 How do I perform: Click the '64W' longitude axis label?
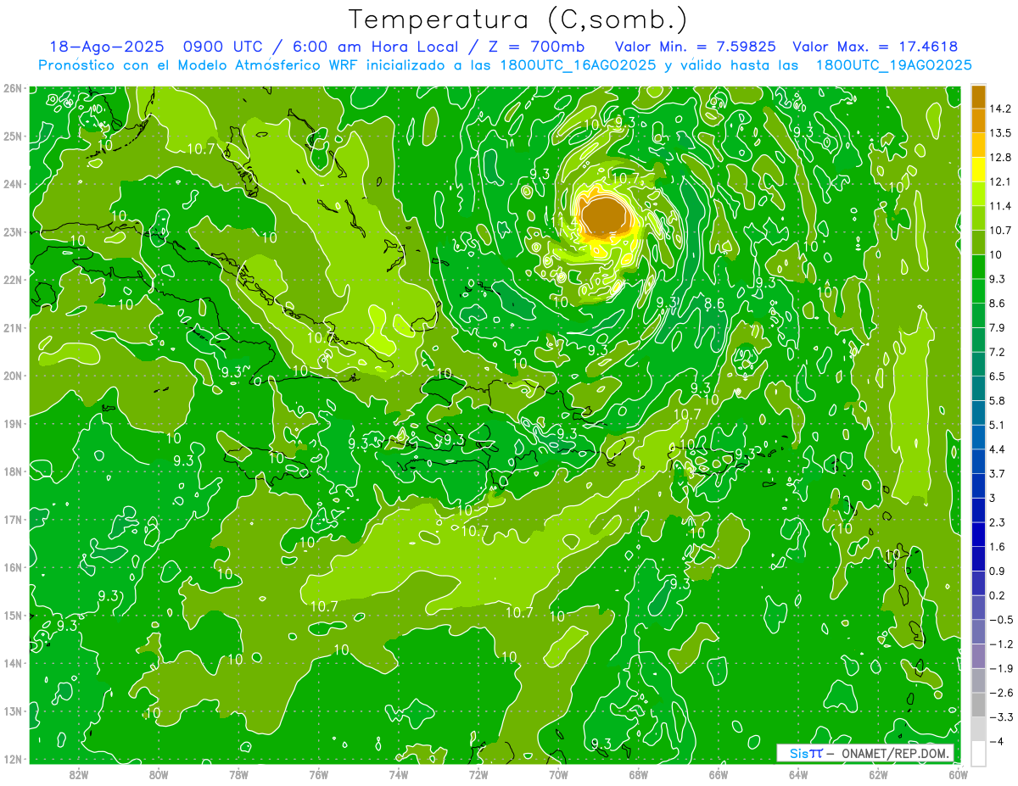797,774
